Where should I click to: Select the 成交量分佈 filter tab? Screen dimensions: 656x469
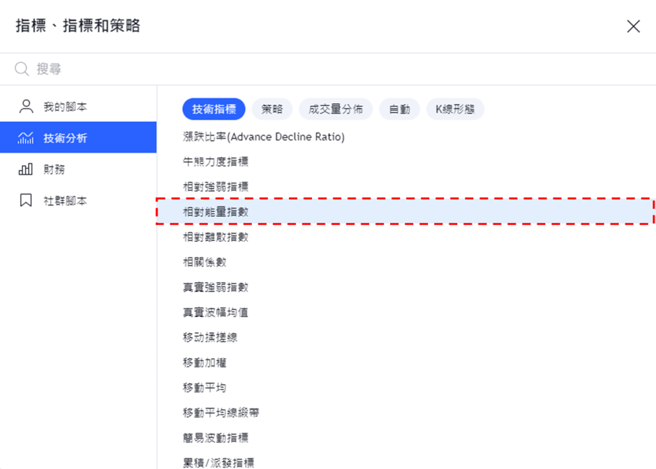[336, 109]
